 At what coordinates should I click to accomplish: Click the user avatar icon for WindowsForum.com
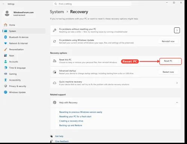click(x=7, y=13)
